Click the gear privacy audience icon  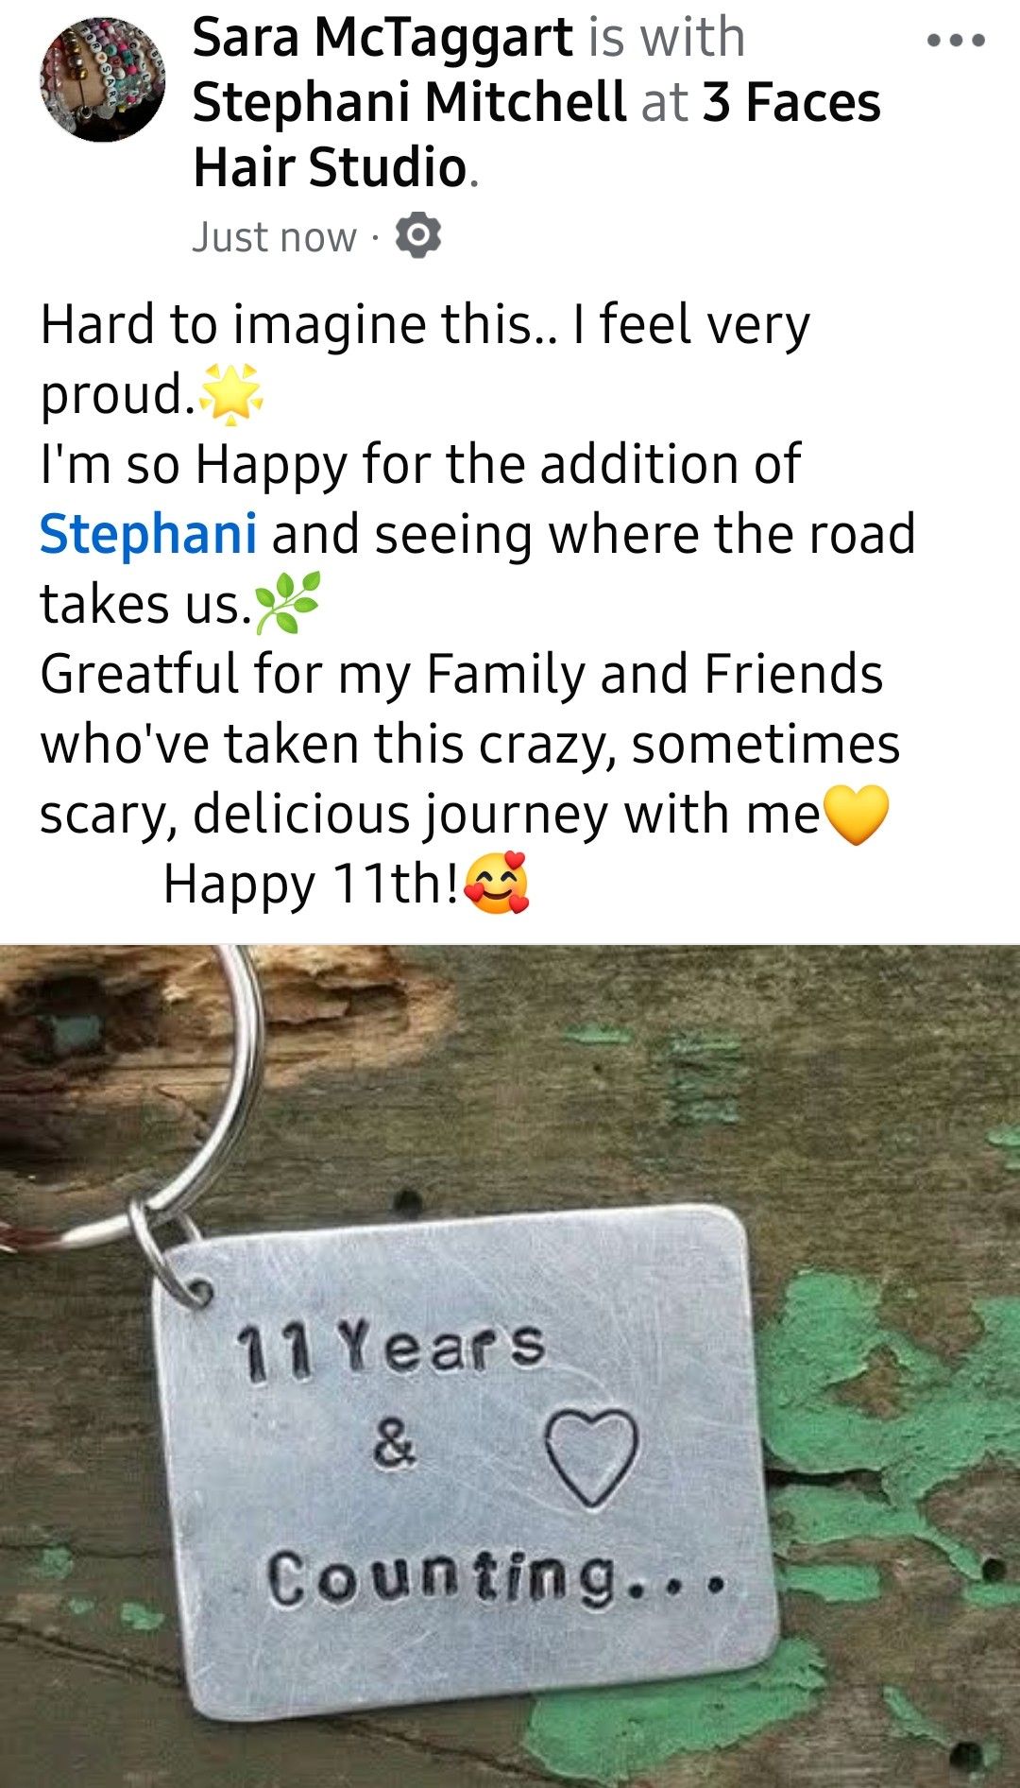(418, 236)
